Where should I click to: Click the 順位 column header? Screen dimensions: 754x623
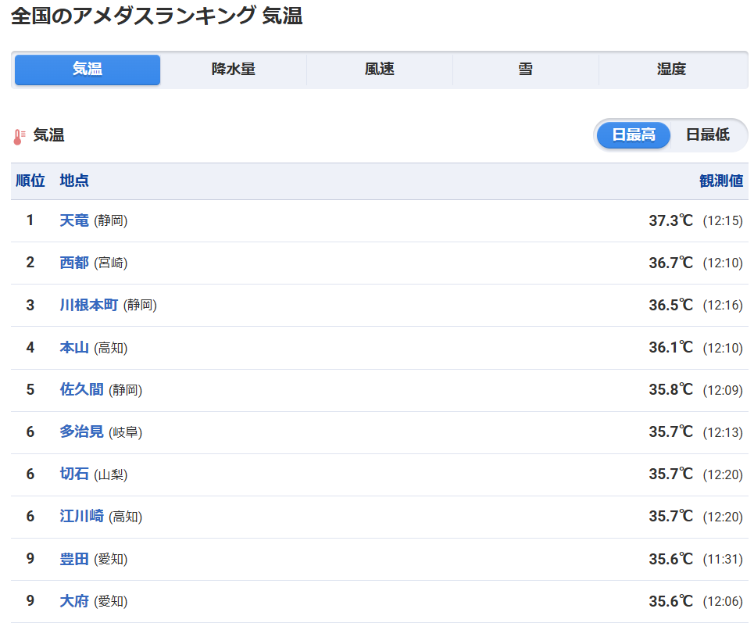30,181
